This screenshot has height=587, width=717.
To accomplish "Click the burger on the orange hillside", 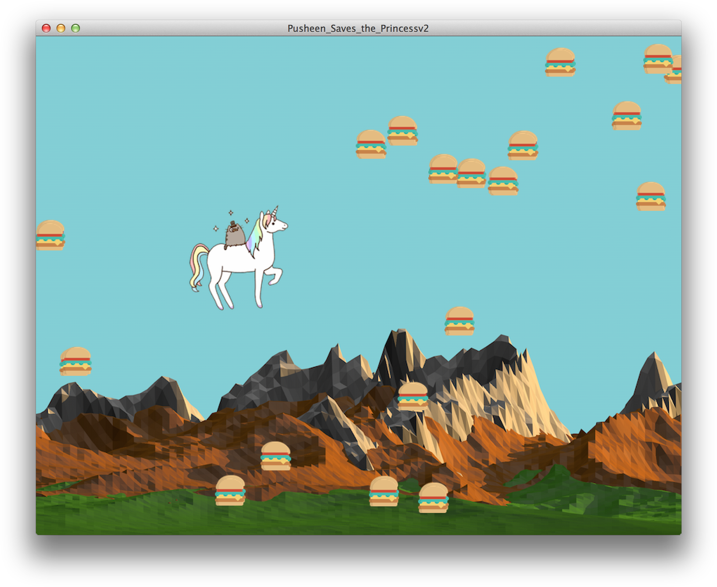I will pos(275,456).
